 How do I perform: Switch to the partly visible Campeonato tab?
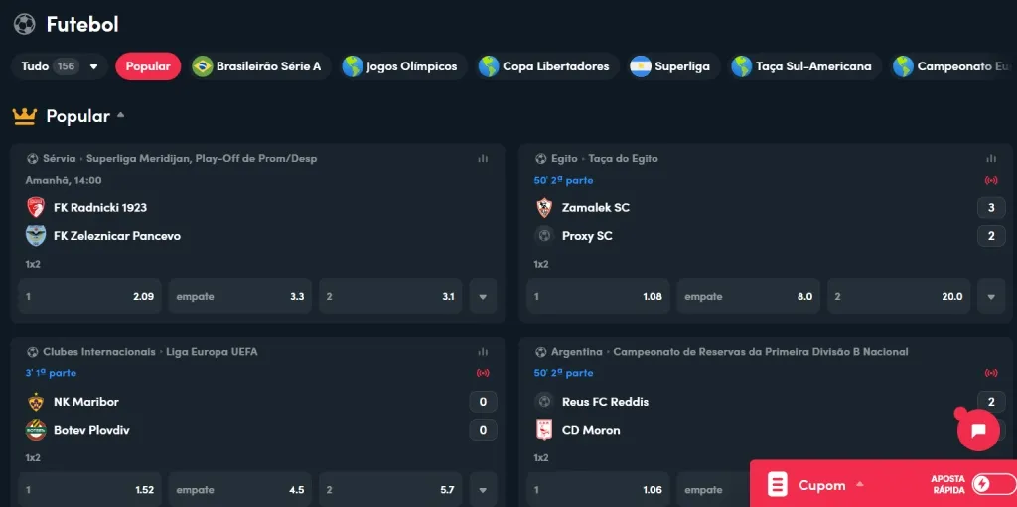(x=952, y=66)
